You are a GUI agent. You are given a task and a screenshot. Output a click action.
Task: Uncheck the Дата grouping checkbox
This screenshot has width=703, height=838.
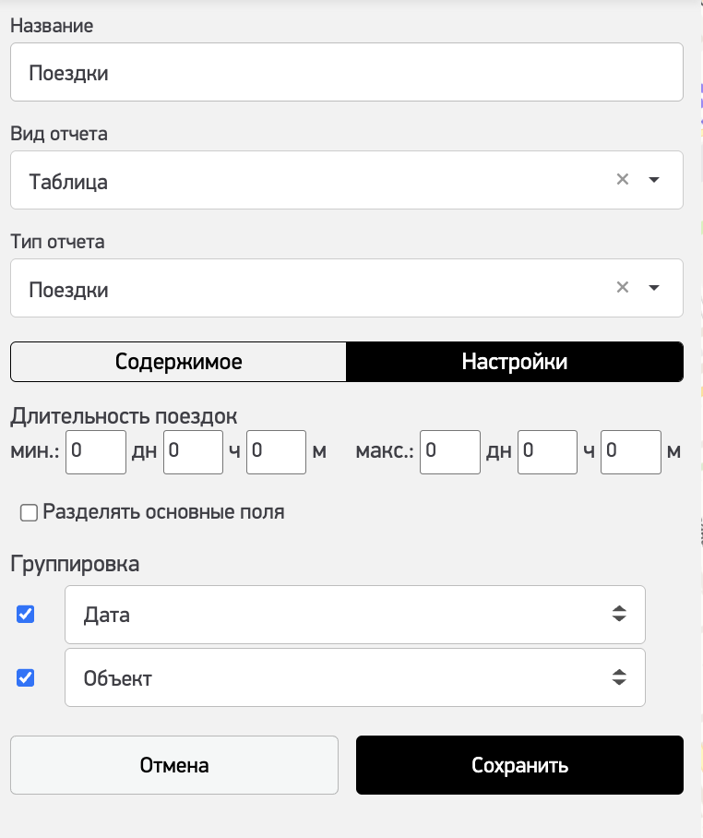(x=26, y=614)
